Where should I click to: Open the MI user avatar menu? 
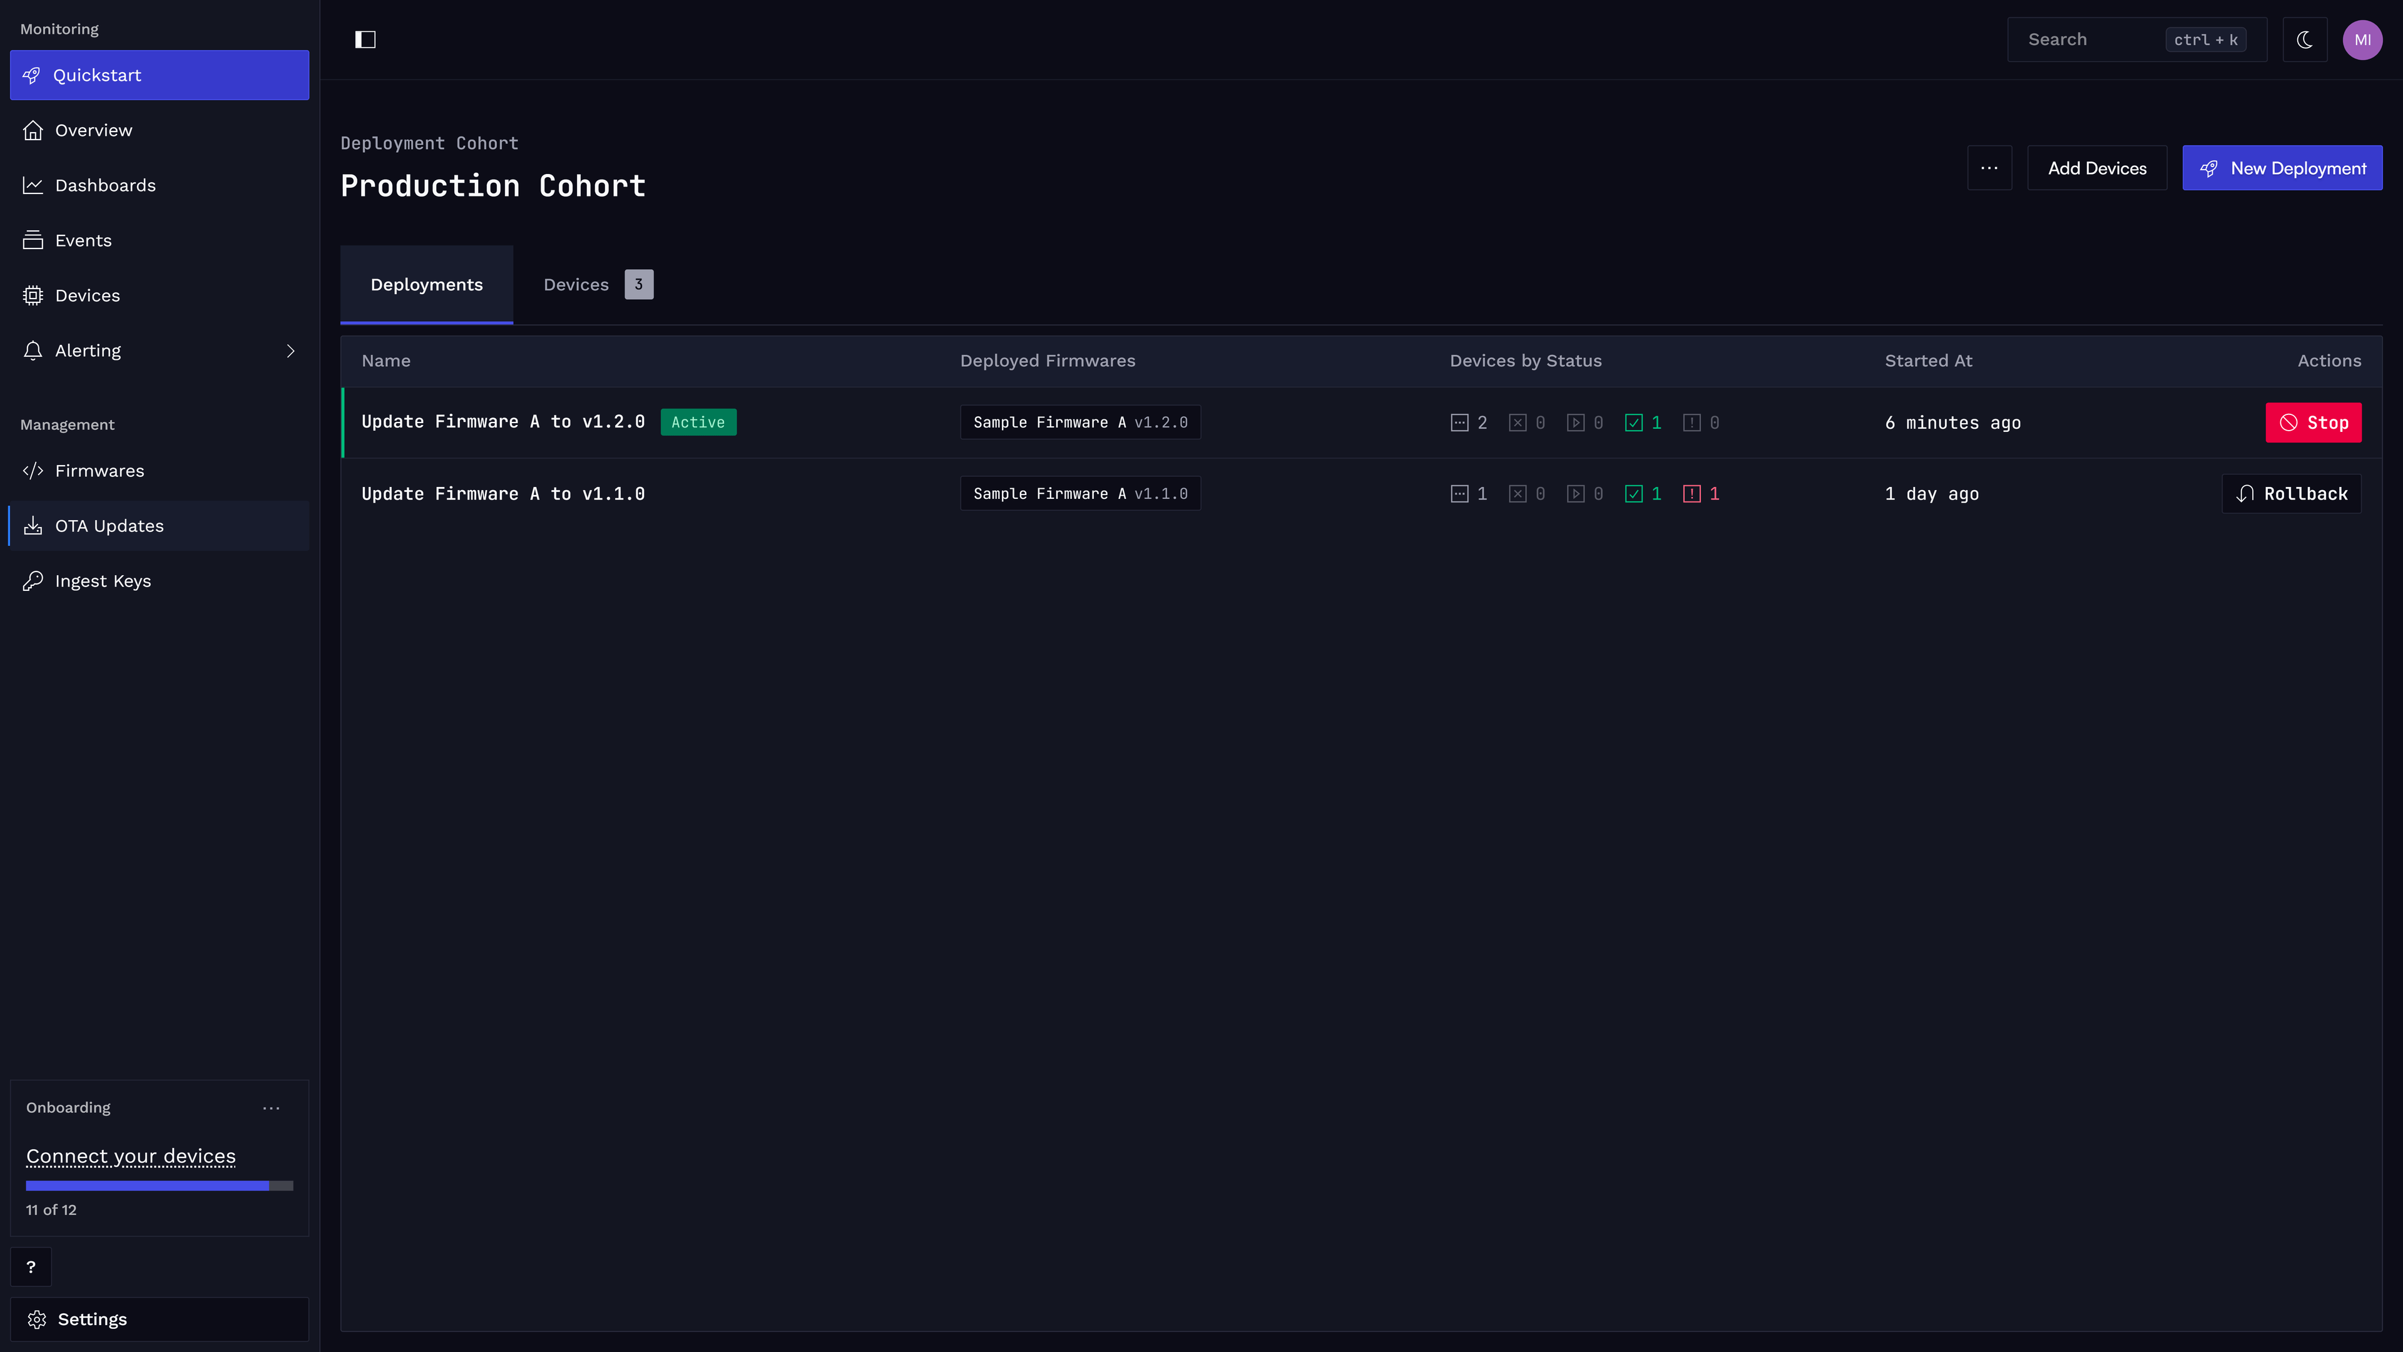pyautogui.click(x=2362, y=39)
